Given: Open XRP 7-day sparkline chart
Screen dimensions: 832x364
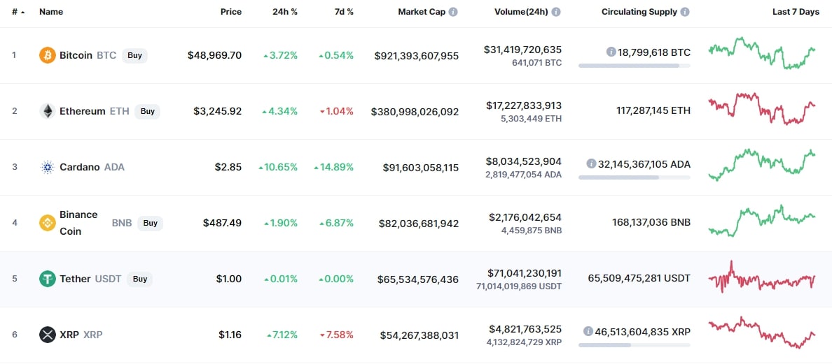Looking at the screenshot, I should tap(762, 333).
